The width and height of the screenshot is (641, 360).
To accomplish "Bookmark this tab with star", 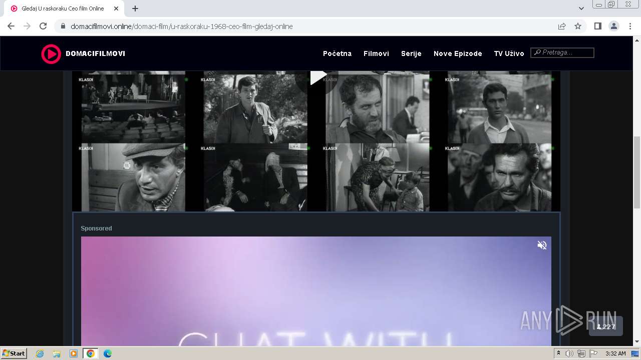I will (578, 26).
